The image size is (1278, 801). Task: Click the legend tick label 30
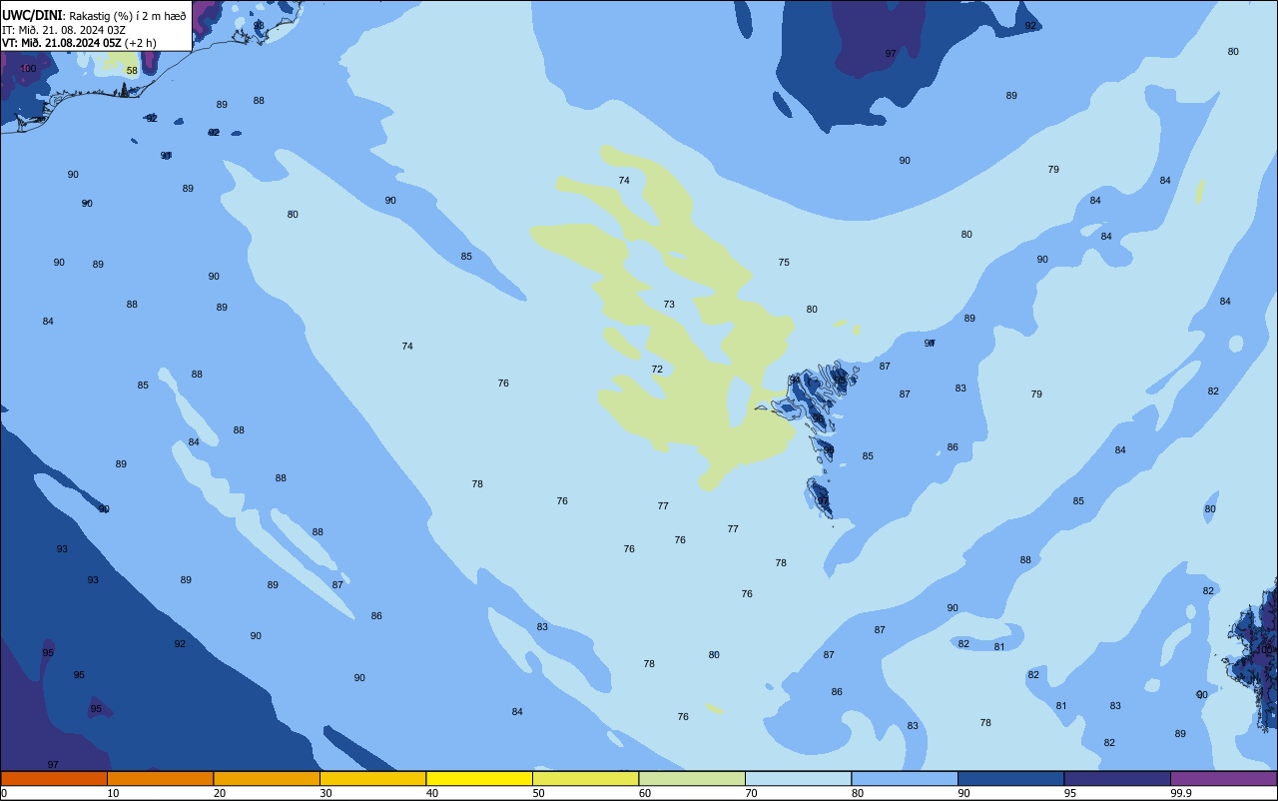click(325, 793)
